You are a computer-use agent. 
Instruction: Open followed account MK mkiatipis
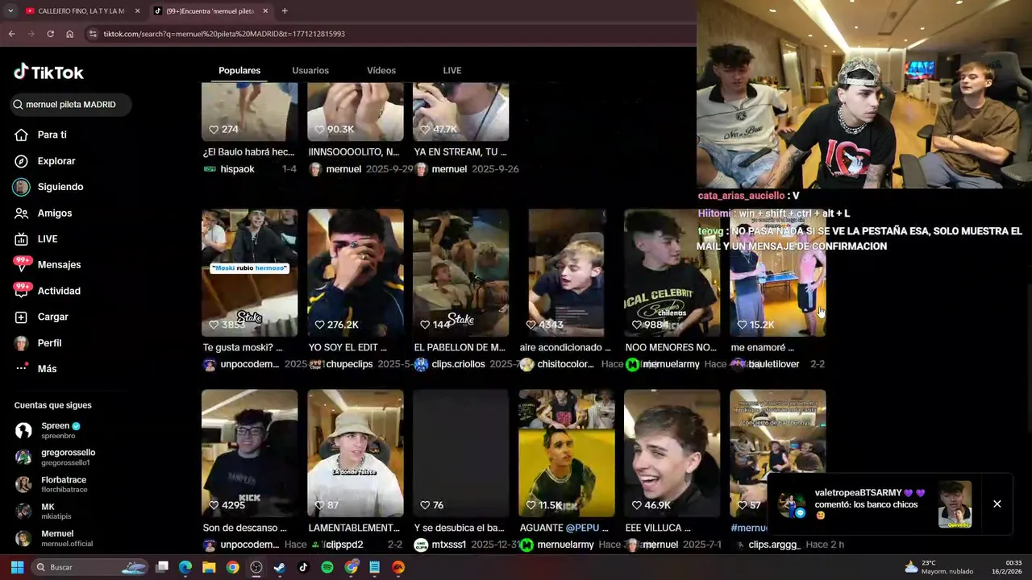[x=56, y=512]
